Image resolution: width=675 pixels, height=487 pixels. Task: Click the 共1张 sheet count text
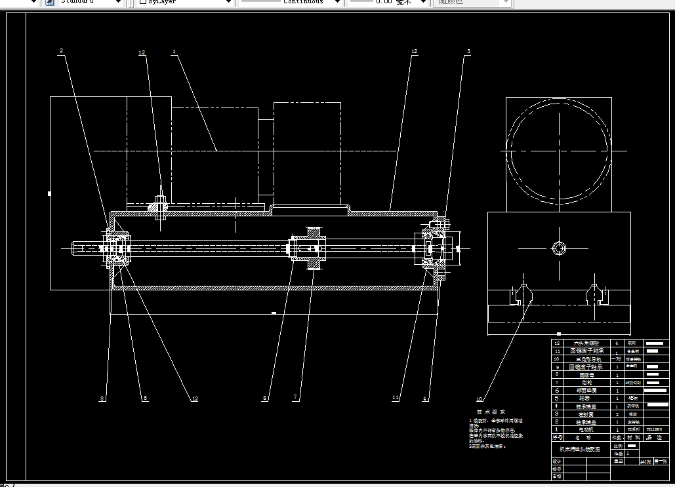click(x=645, y=461)
